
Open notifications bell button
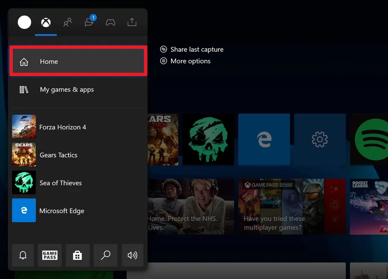(23, 255)
